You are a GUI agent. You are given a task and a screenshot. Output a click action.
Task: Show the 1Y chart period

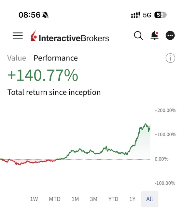133,199
